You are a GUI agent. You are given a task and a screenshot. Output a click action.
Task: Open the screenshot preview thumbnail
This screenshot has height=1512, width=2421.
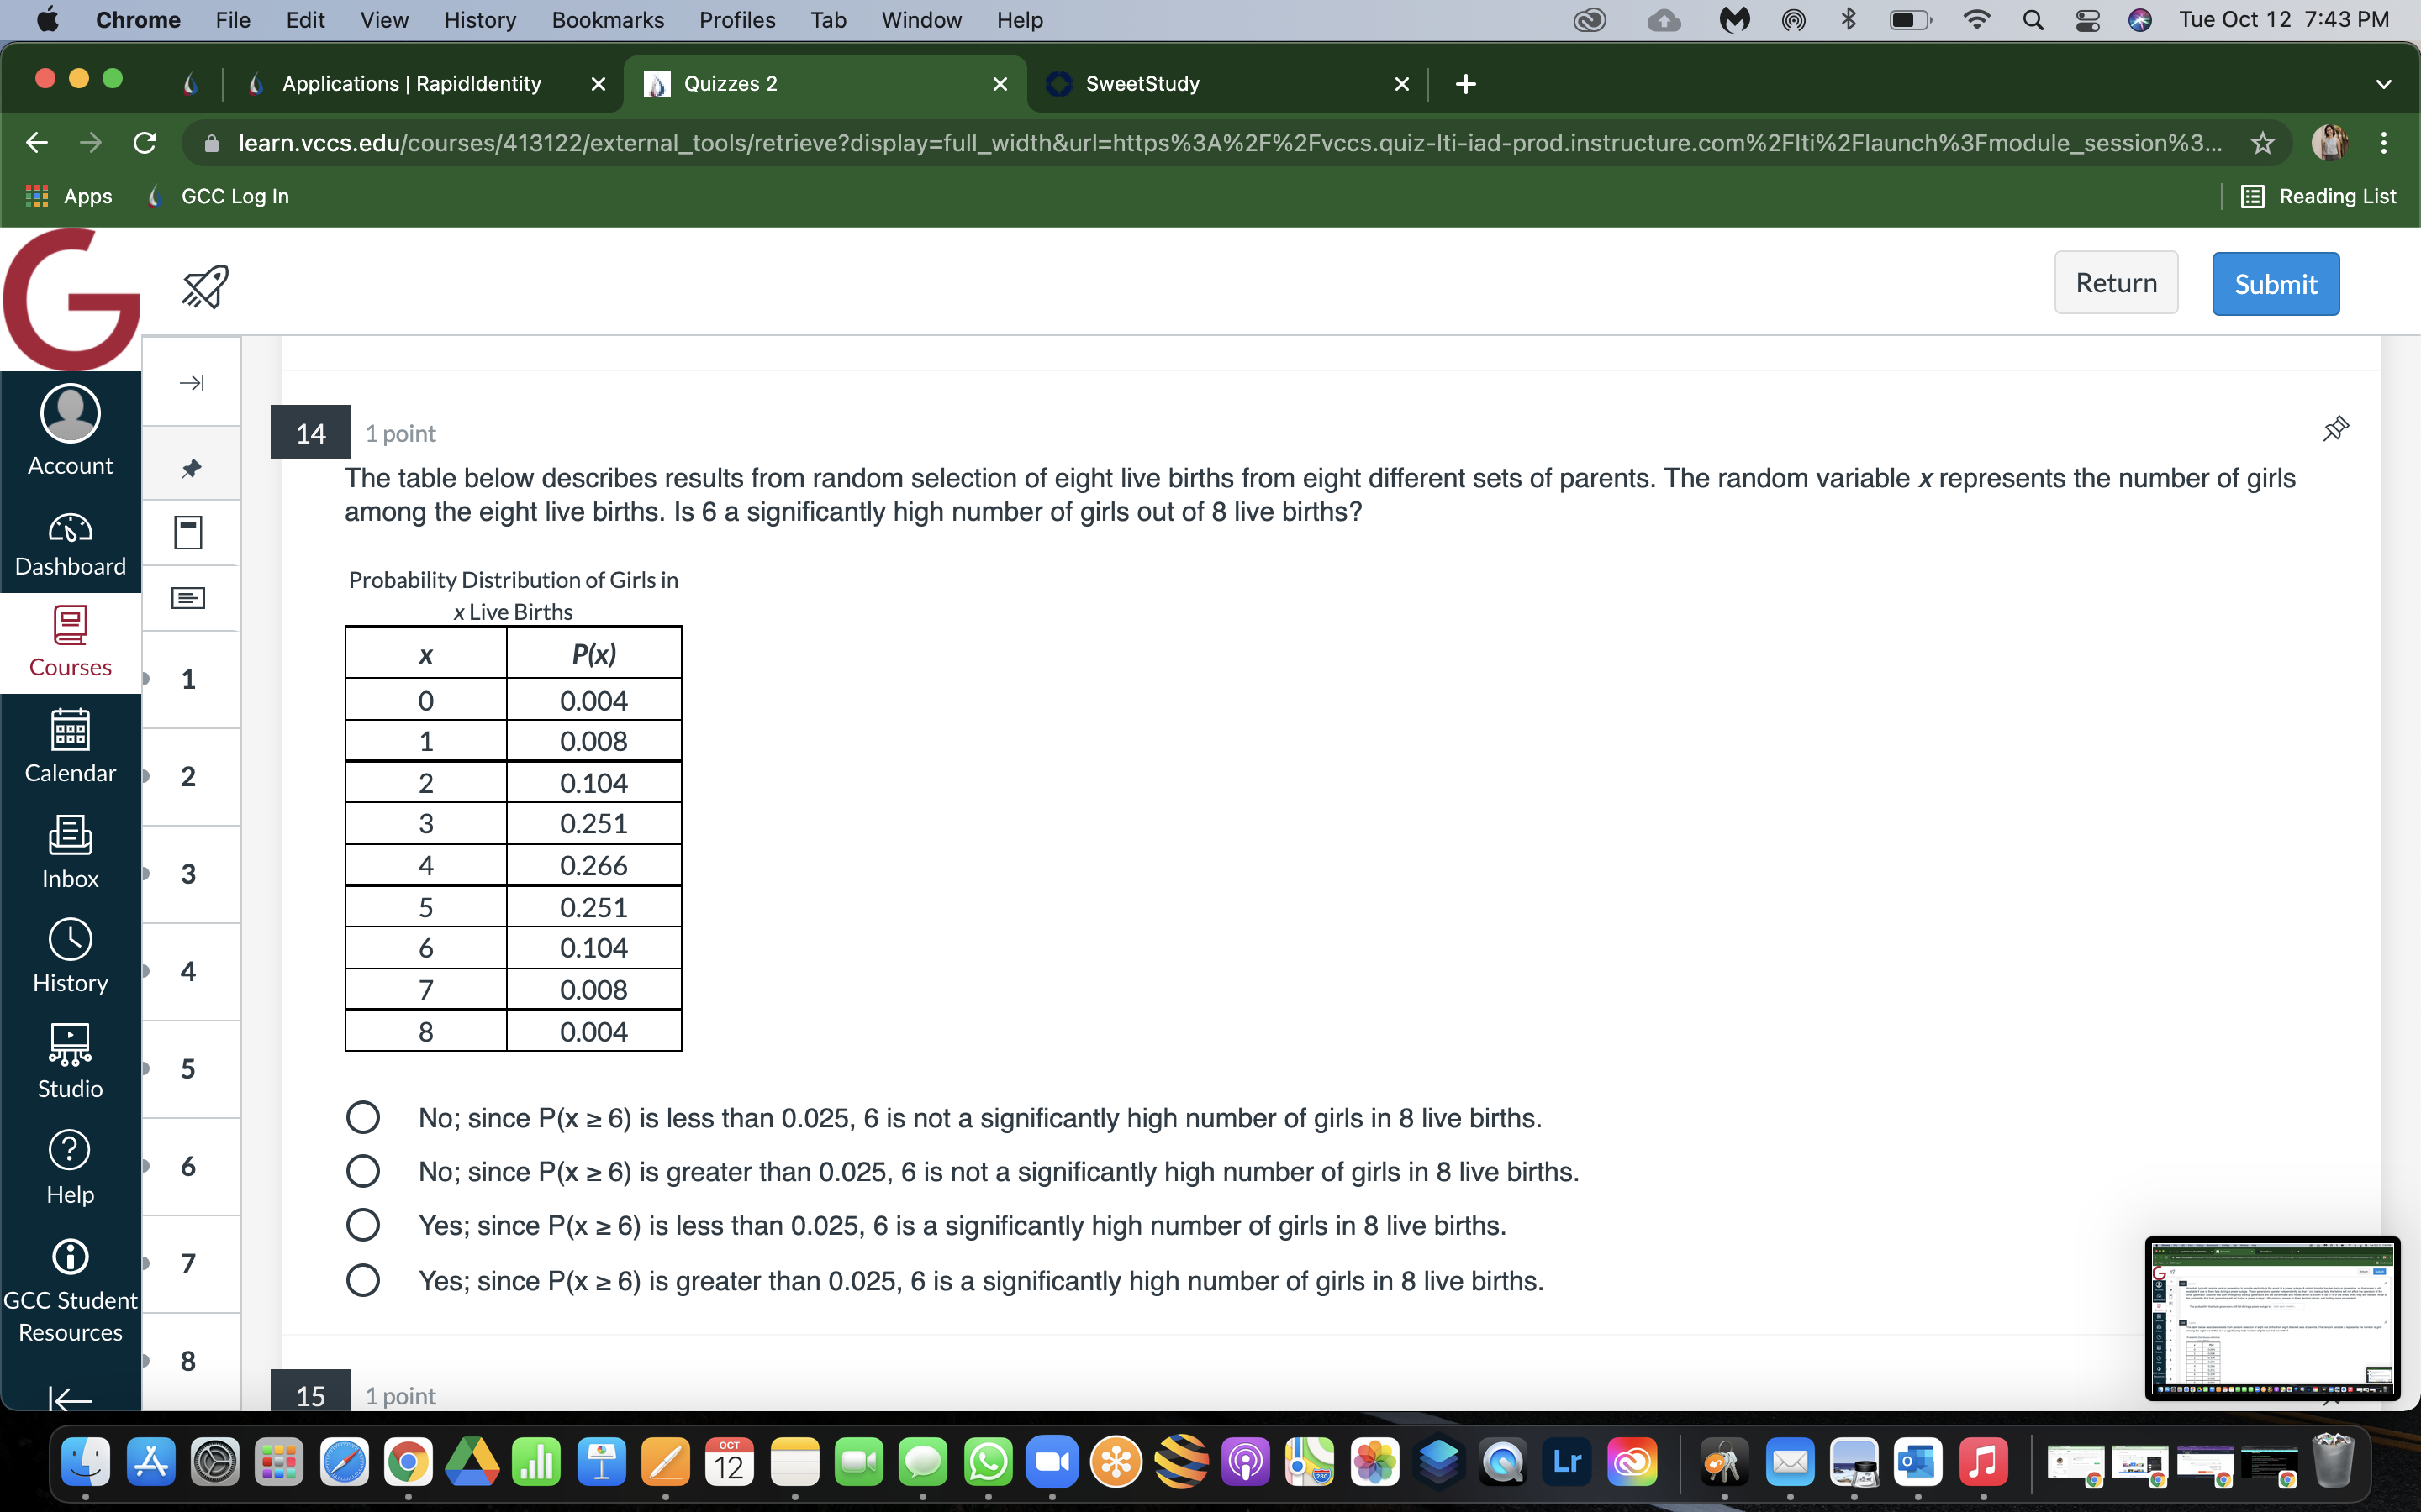coord(2272,1318)
